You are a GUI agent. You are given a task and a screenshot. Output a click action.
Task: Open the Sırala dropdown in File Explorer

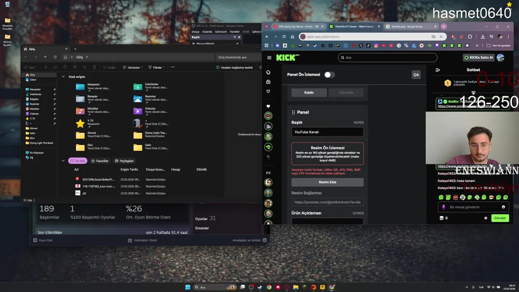[111, 67]
